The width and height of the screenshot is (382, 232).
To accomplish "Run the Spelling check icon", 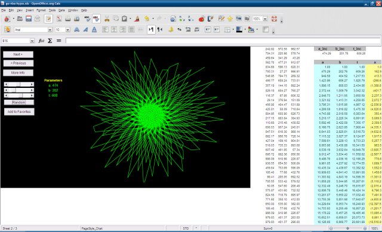I will [x=87, y=19].
